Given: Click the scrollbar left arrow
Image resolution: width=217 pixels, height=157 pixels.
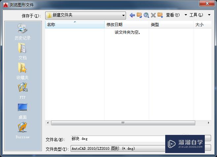Looking at the screenshot, I should (x=48, y=123).
